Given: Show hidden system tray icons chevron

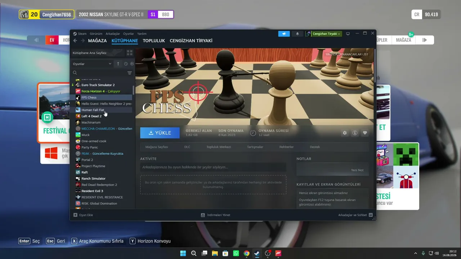Looking at the screenshot, I should tap(415, 253).
